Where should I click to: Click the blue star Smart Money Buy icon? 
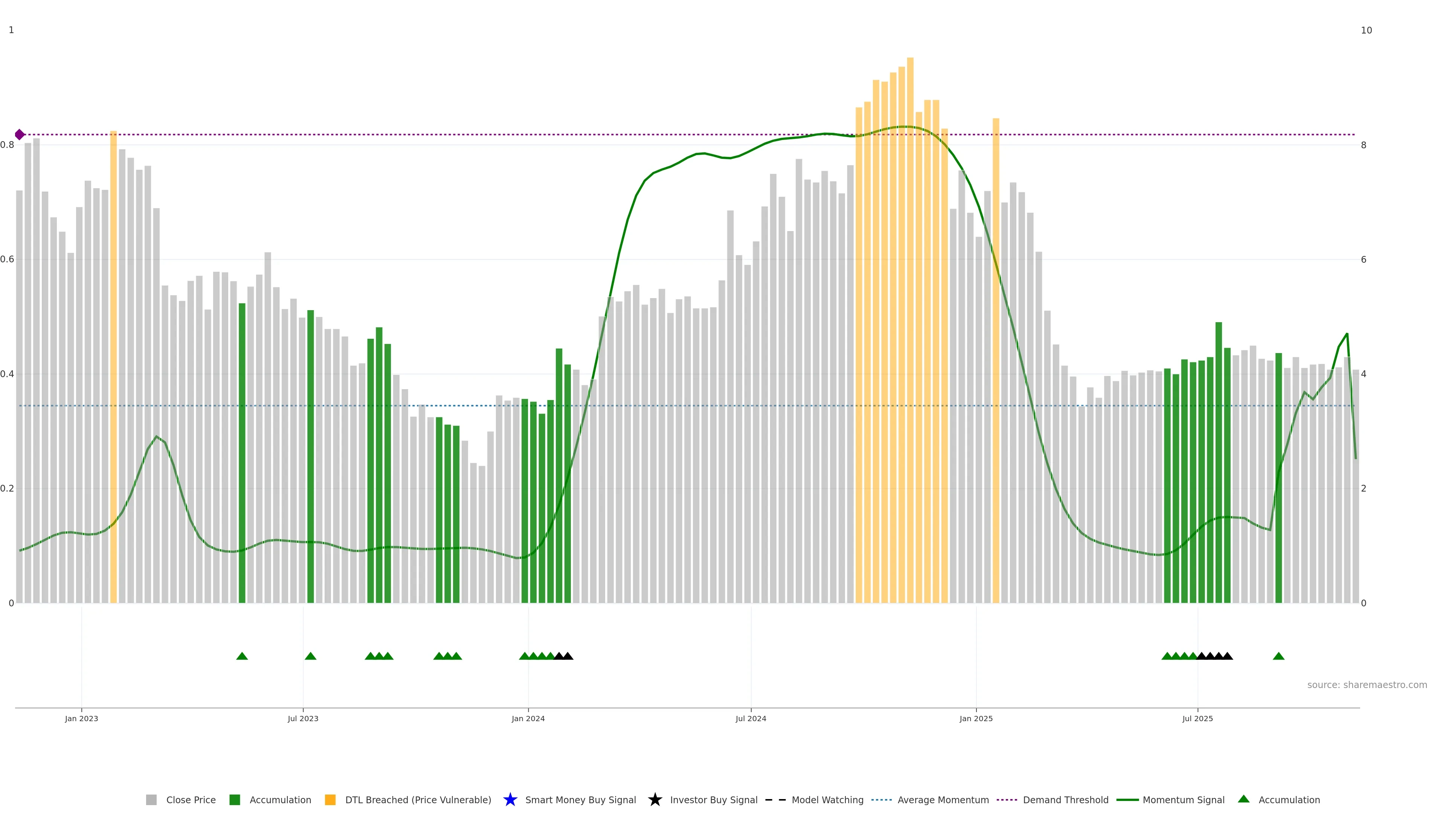(510, 799)
